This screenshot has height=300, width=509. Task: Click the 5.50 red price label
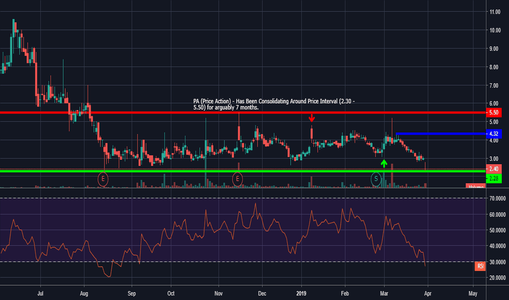pos(494,112)
